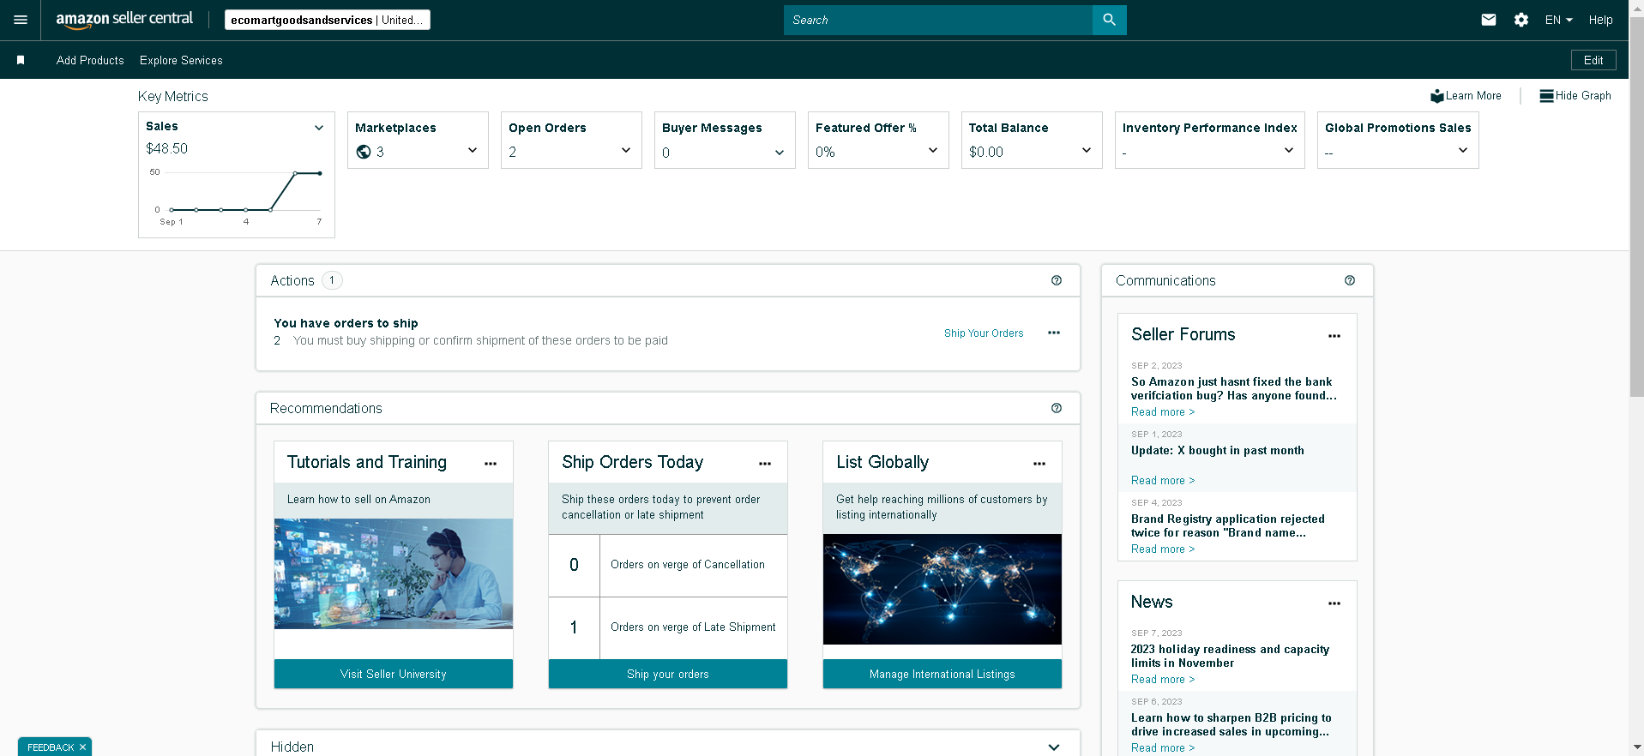Open 'Learn how to sharpen B2B pricing' headline
The image size is (1644, 756).
[1231, 725]
